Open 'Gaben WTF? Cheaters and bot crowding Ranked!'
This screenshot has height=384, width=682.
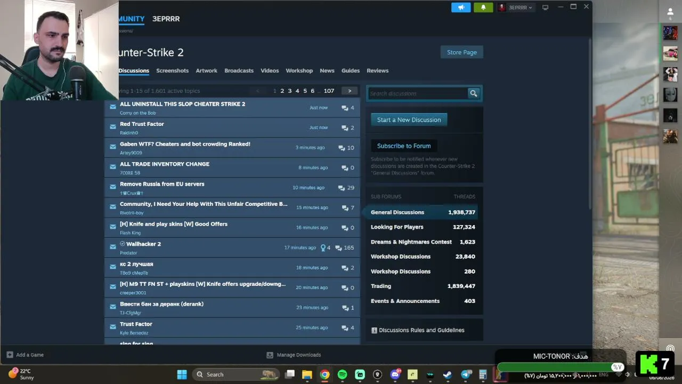tap(185, 144)
